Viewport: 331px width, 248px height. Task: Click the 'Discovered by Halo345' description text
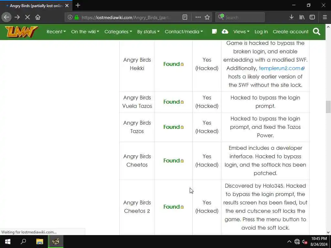[265, 207]
